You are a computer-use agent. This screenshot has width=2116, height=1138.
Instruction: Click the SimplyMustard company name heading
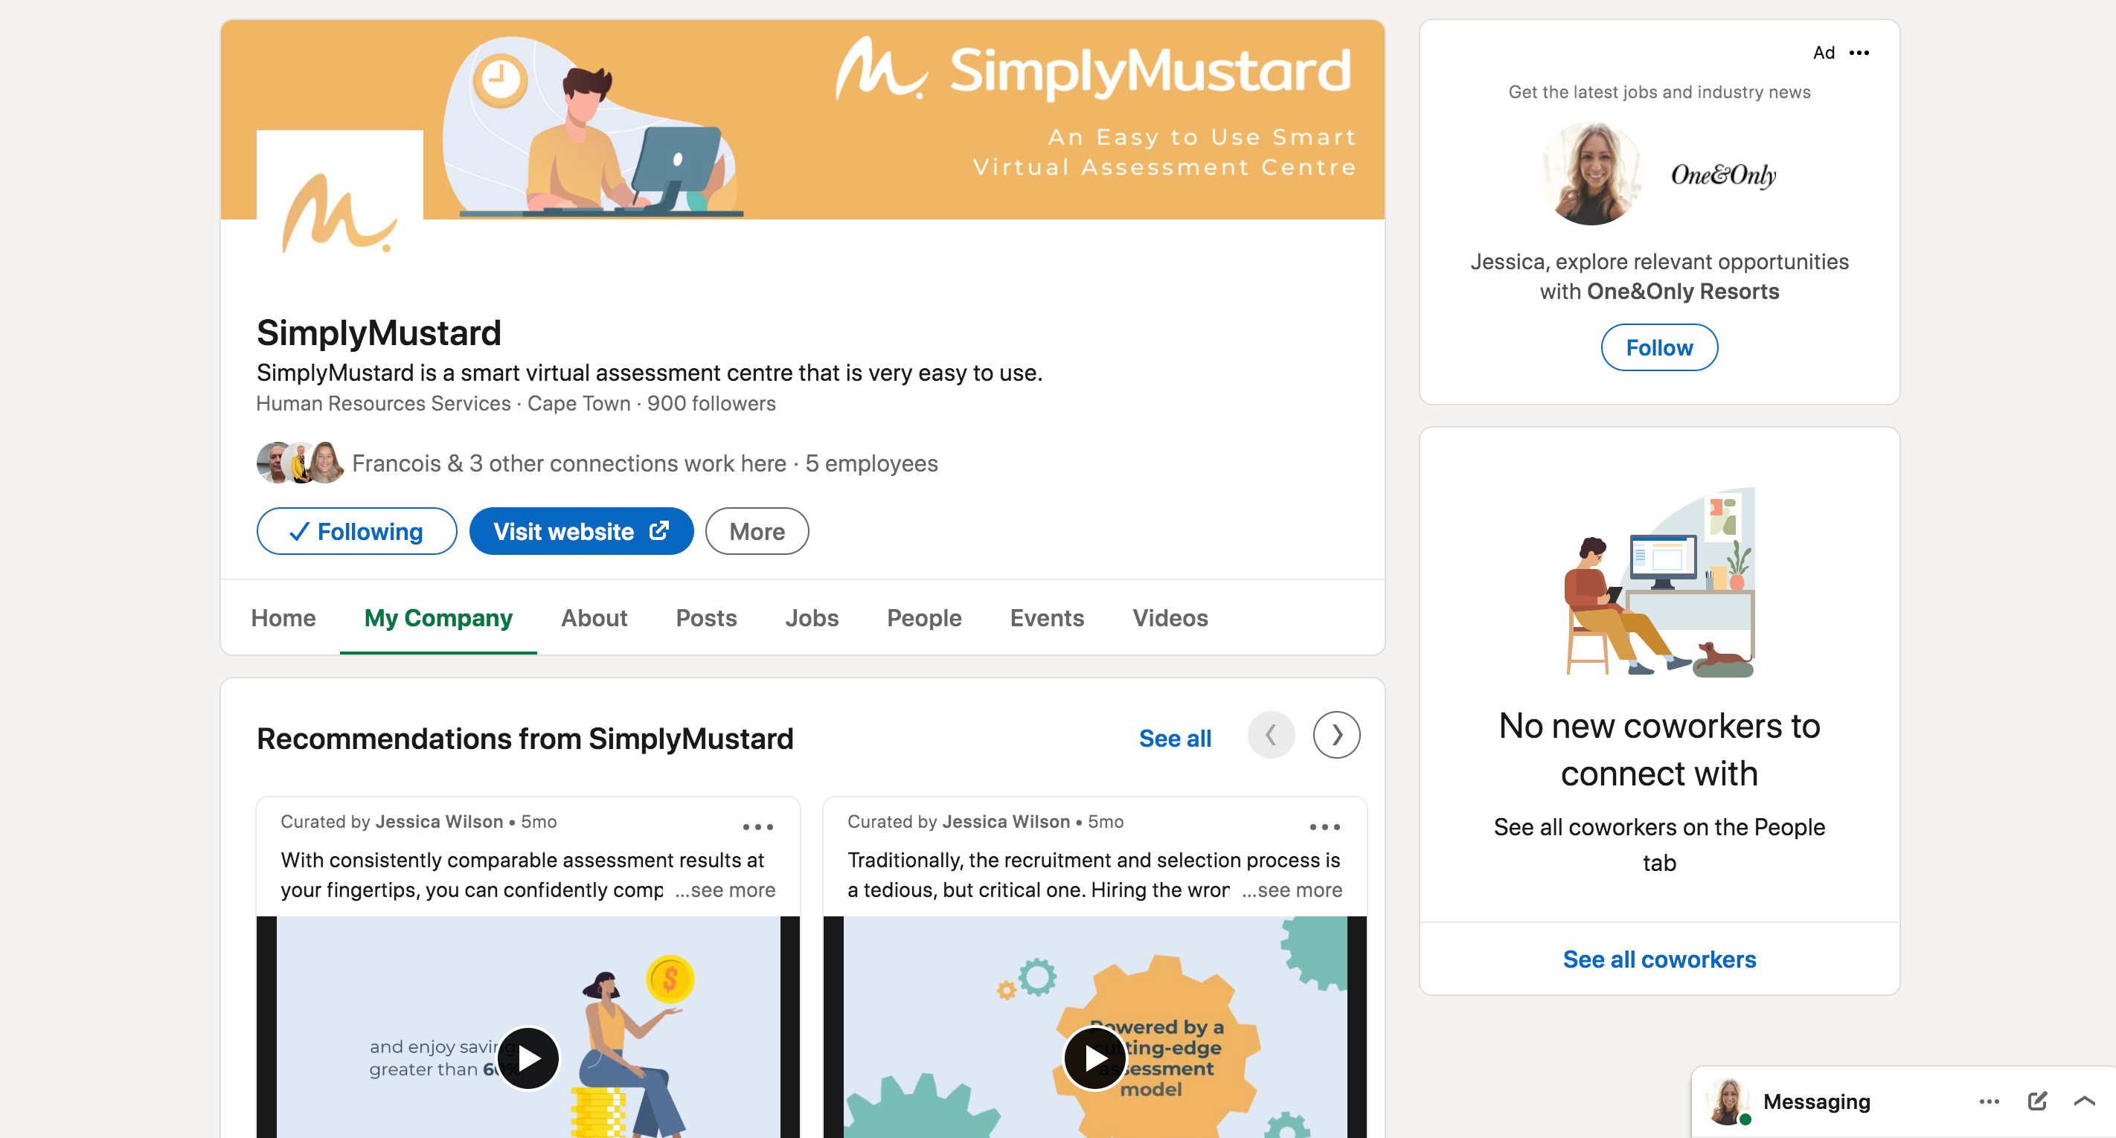[x=379, y=332]
